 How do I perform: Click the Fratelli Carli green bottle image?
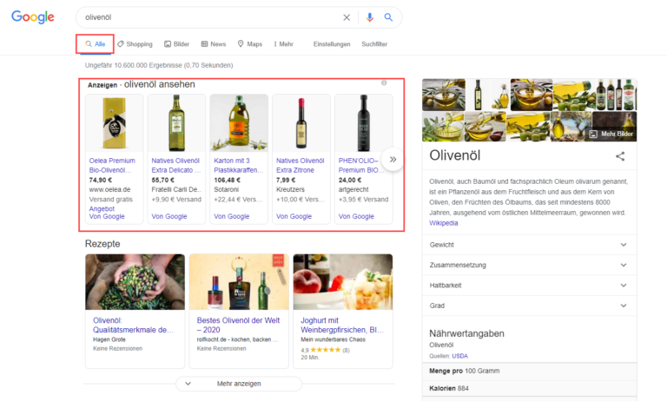[176, 123]
